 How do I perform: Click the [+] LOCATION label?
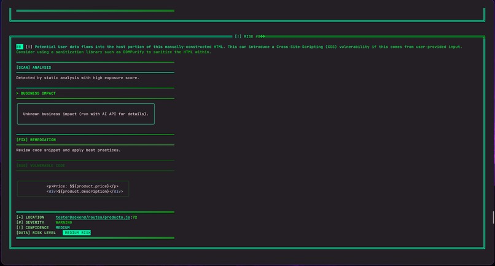point(30,217)
